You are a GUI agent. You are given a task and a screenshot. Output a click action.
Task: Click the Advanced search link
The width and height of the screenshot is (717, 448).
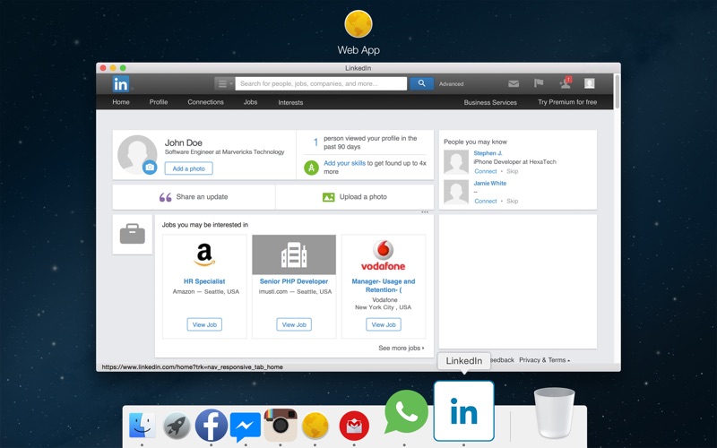click(452, 84)
